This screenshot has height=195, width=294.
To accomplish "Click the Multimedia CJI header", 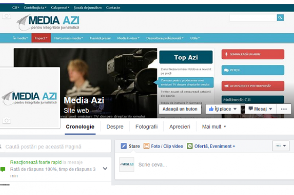I will (253, 100).
